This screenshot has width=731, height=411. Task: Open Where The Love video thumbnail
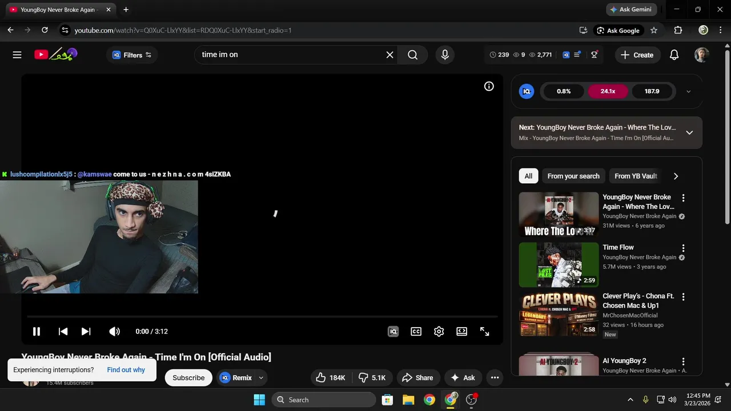coord(559,214)
